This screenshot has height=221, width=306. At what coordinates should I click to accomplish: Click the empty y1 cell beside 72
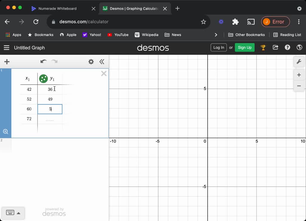pos(50,119)
